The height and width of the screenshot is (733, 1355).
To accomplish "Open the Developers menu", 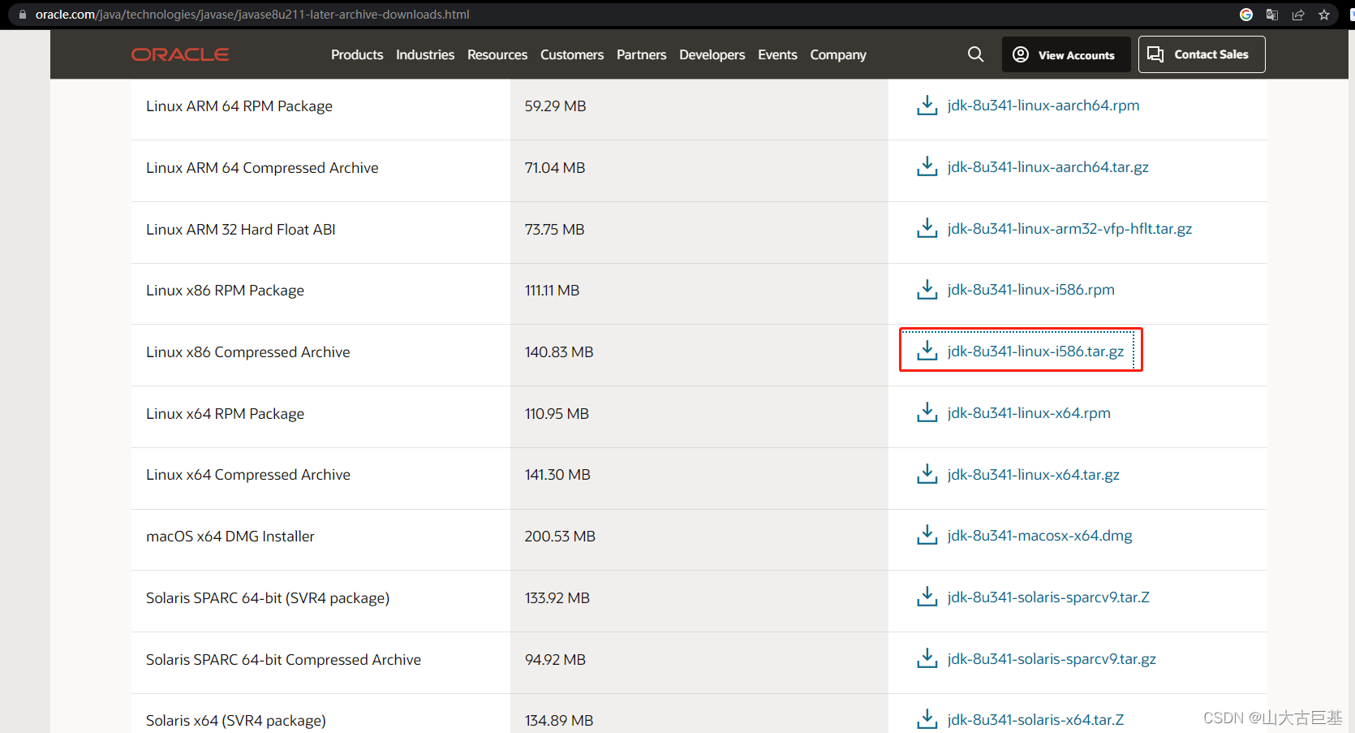I will pos(712,54).
